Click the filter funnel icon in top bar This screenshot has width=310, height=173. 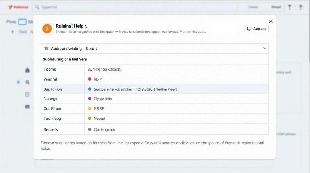(289, 7)
